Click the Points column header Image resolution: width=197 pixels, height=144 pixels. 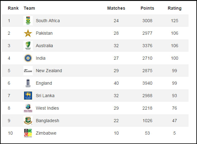(147, 8)
